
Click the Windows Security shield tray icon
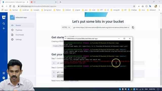tap(126, 89)
